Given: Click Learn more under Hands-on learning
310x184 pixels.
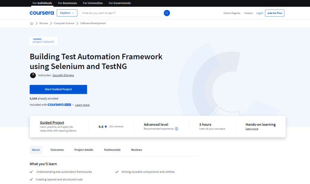Looking at the screenshot, I should click(252, 129).
